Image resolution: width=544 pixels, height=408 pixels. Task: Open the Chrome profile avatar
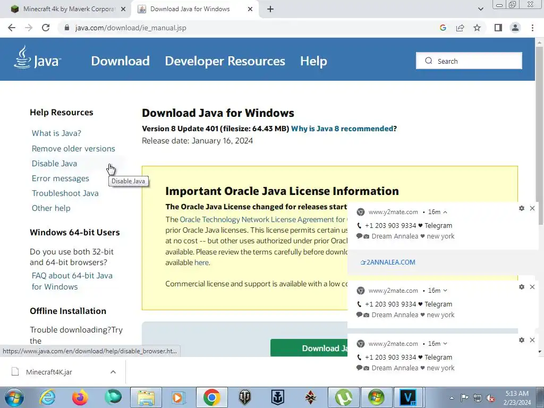click(515, 28)
